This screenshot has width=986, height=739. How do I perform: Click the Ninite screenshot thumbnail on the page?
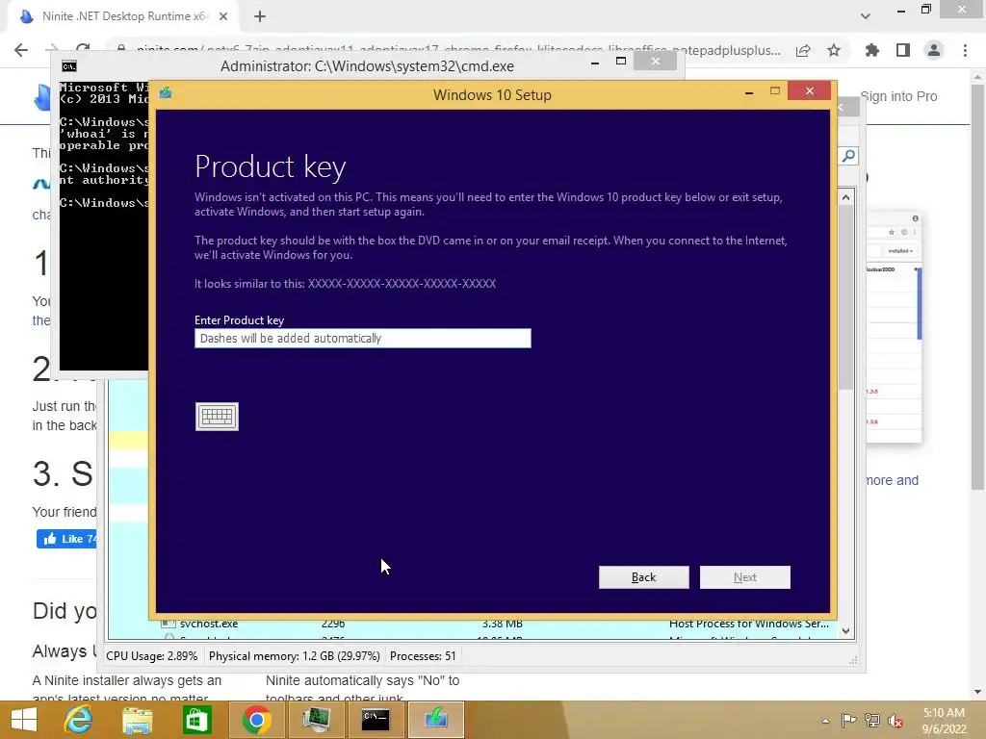pyautogui.click(x=894, y=326)
